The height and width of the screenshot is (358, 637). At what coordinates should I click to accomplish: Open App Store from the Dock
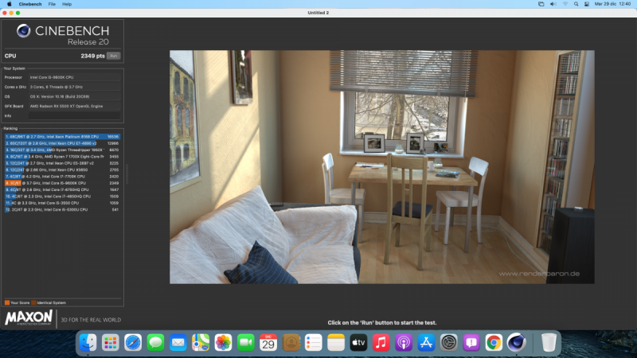(x=426, y=343)
